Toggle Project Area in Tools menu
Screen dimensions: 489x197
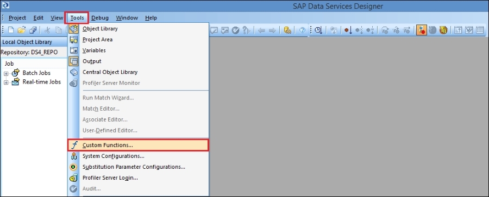pos(138,40)
